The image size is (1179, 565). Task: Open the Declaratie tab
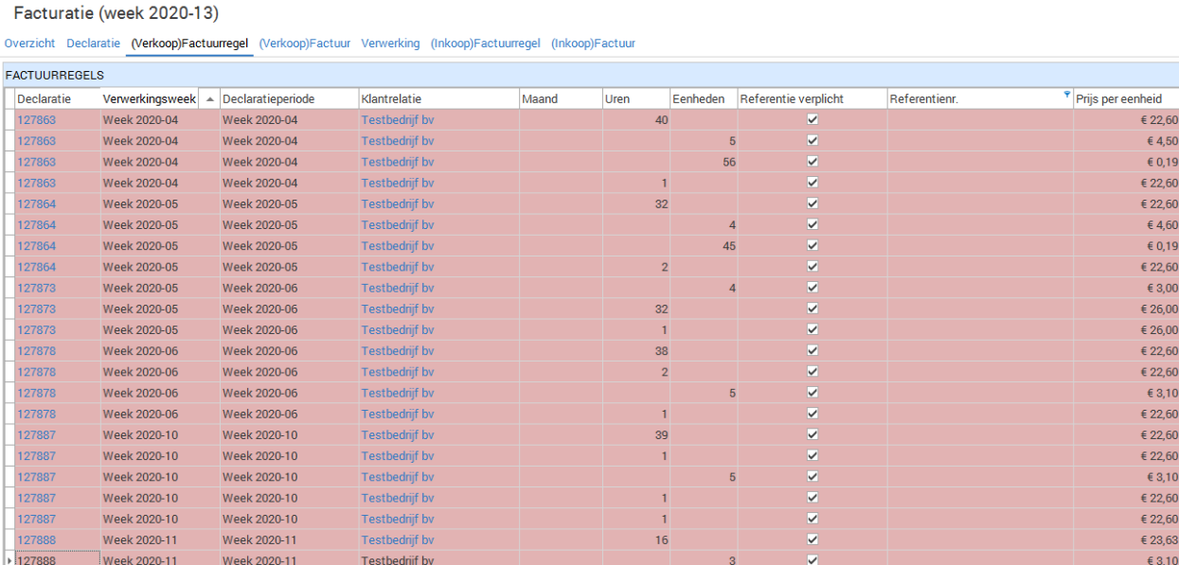93,44
